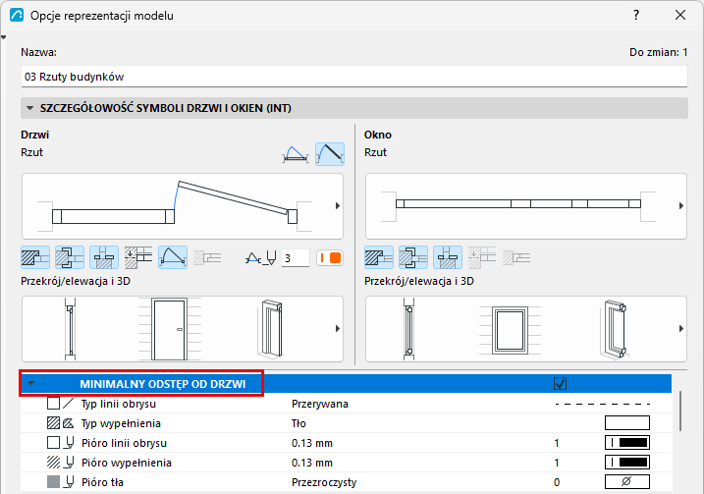Select the Pióro tła Przezroczysty row
The height and width of the screenshot is (494, 704).
346,482
